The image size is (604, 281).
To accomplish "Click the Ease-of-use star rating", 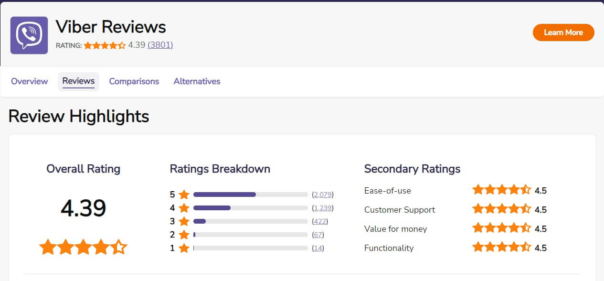I will (501, 190).
